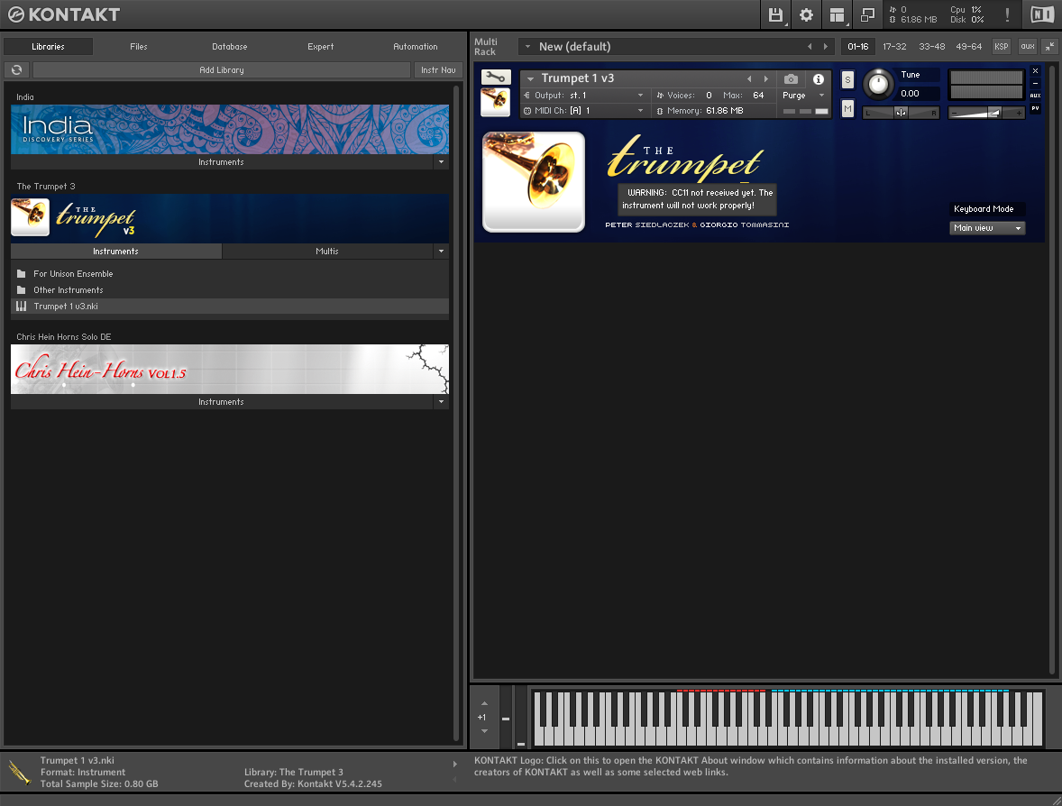Select next instrument for Trumpet 1 v3
This screenshot has height=806, width=1062.
click(766, 79)
